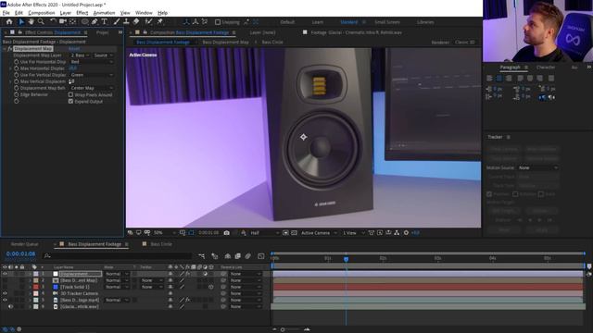The image size is (593, 333).
Task: Select the Selection arrow tool
Action: pos(21,22)
